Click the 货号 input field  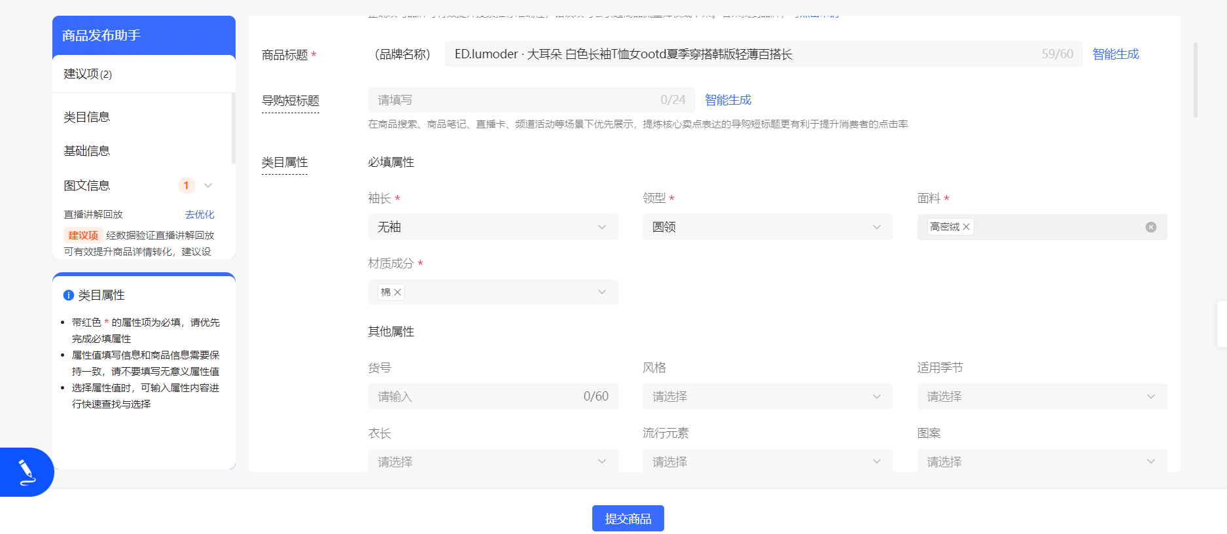[493, 397]
